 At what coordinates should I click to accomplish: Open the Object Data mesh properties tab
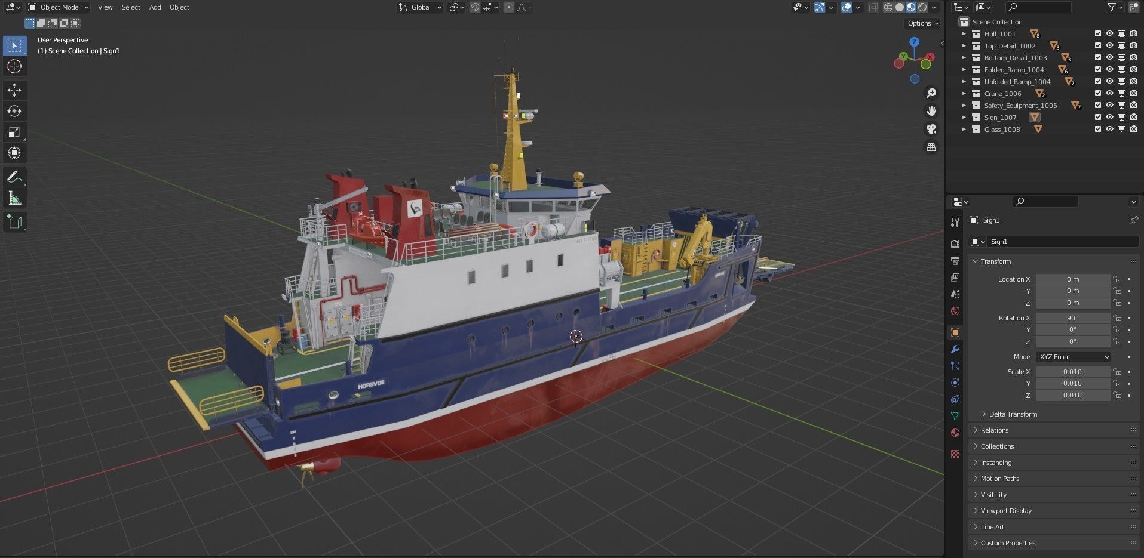click(x=955, y=416)
